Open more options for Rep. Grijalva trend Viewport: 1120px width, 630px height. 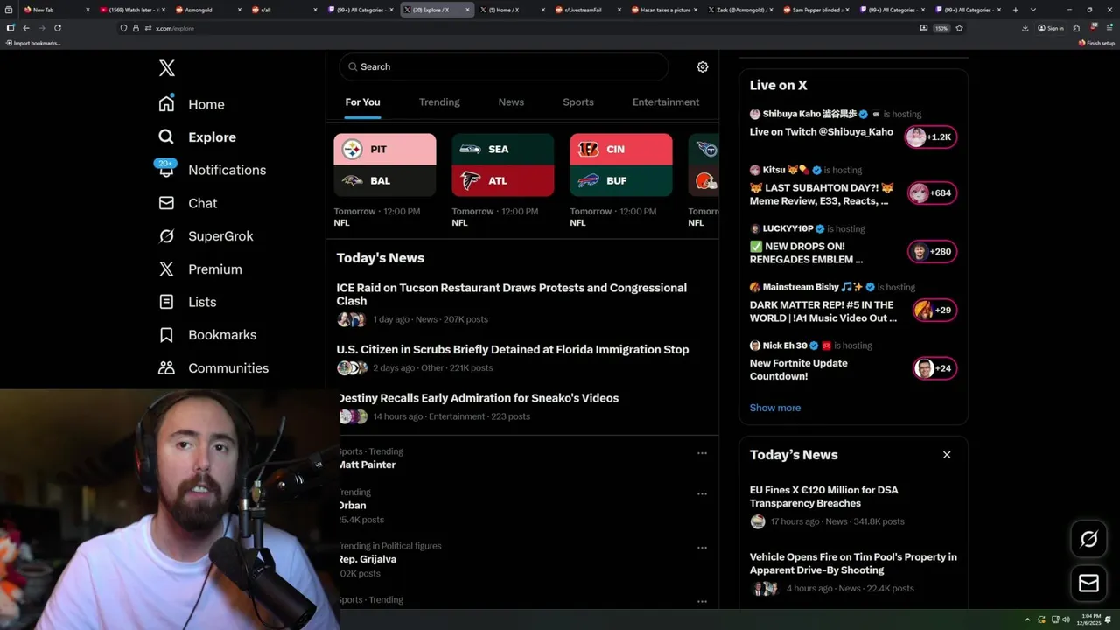(x=702, y=548)
